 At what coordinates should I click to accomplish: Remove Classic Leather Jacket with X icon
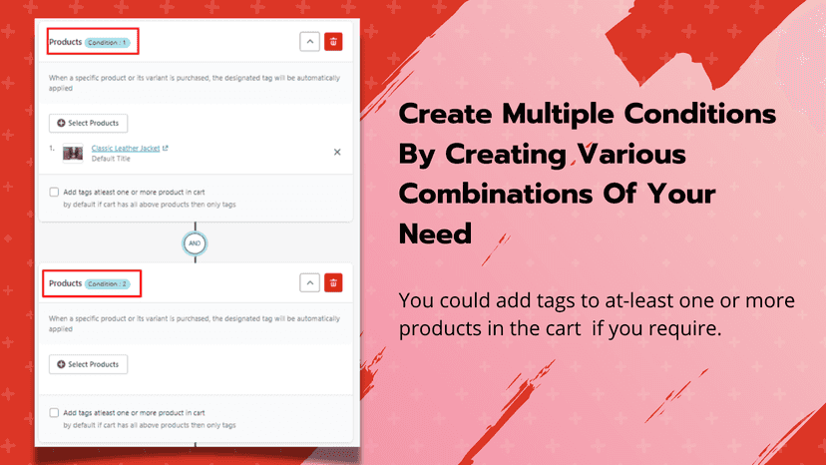tap(337, 152)
